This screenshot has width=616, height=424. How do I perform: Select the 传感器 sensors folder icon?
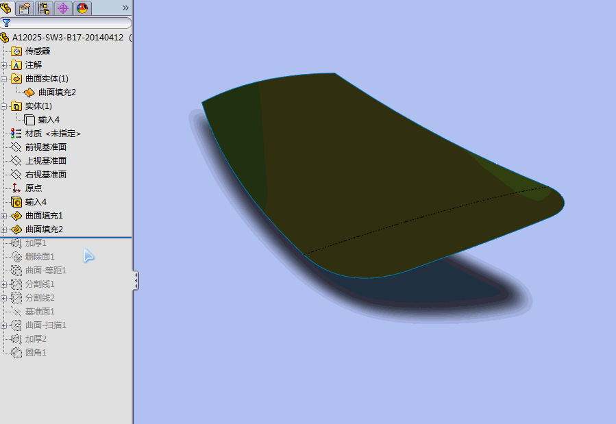click(16, 51)
